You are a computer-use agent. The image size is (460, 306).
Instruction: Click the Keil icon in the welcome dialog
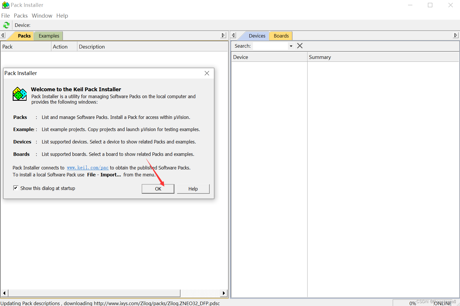[20, 94]
